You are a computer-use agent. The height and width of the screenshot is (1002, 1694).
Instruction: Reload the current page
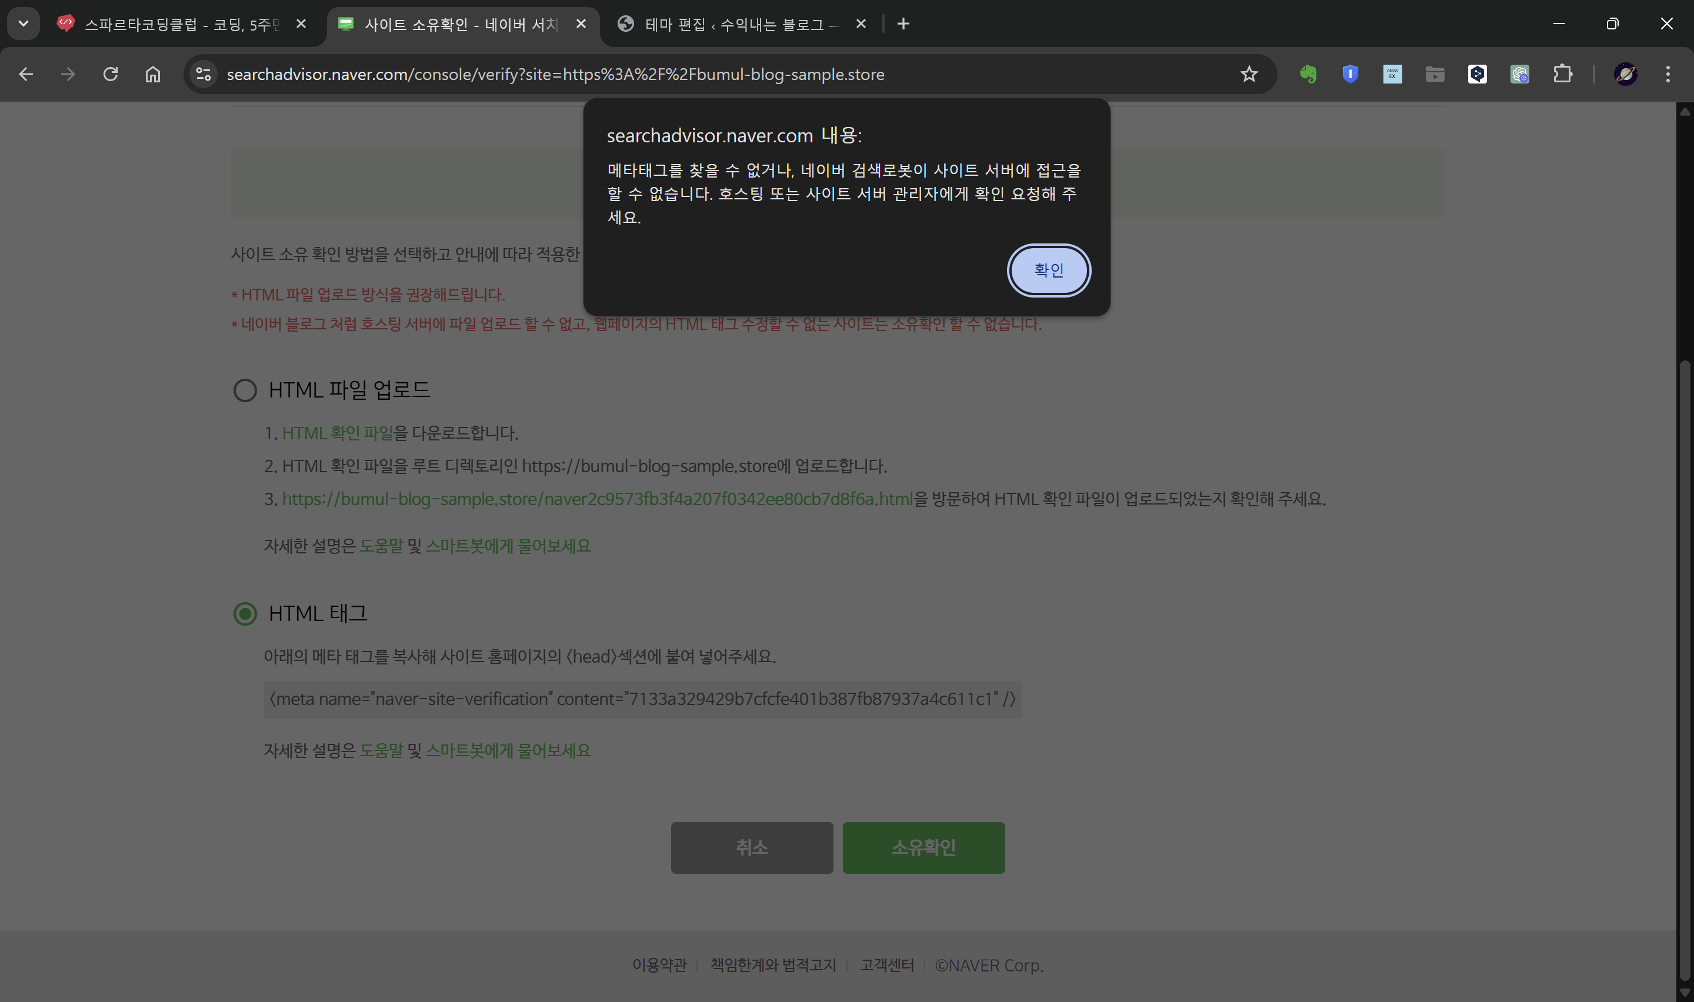tap(111, 74)
